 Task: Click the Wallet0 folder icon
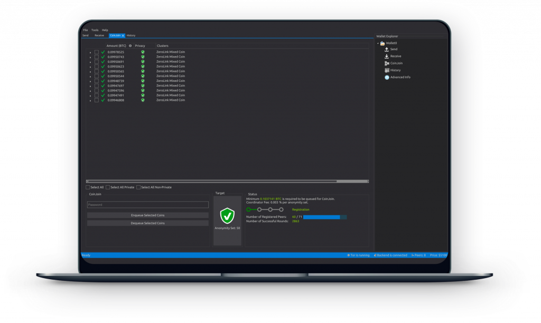[383, 43]
